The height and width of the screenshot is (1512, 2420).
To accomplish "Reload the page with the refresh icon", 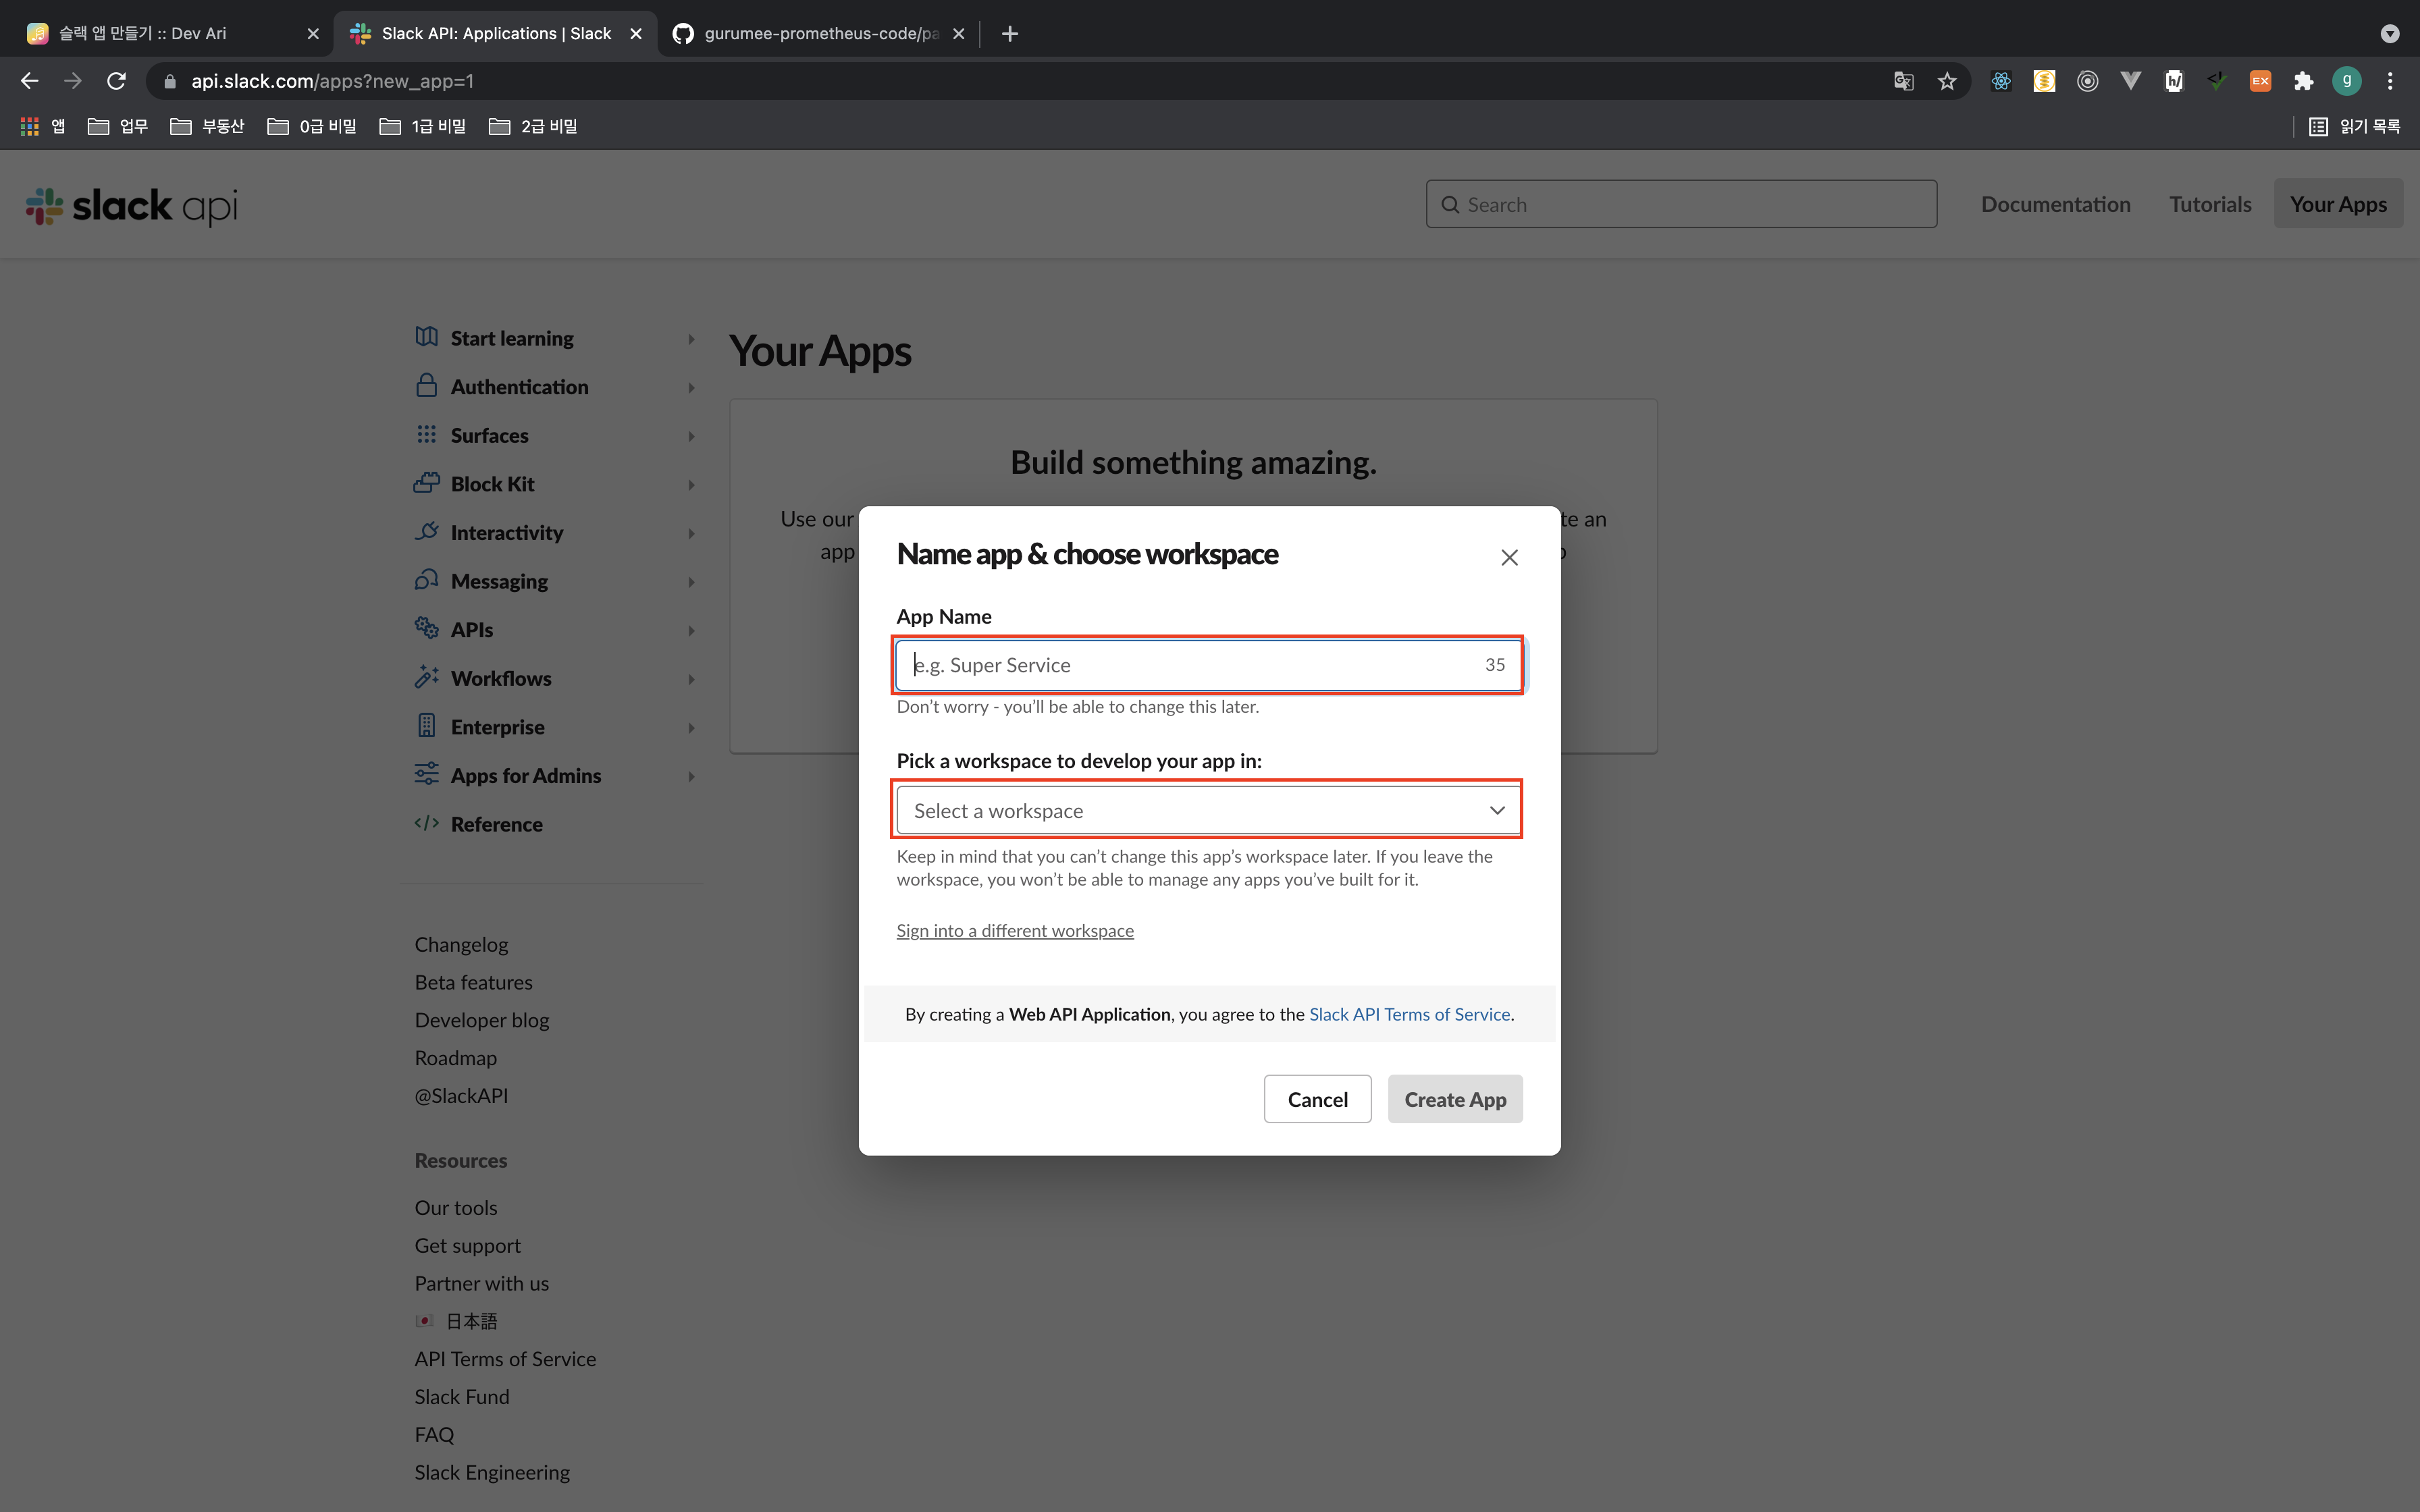I will click(117, 81).
